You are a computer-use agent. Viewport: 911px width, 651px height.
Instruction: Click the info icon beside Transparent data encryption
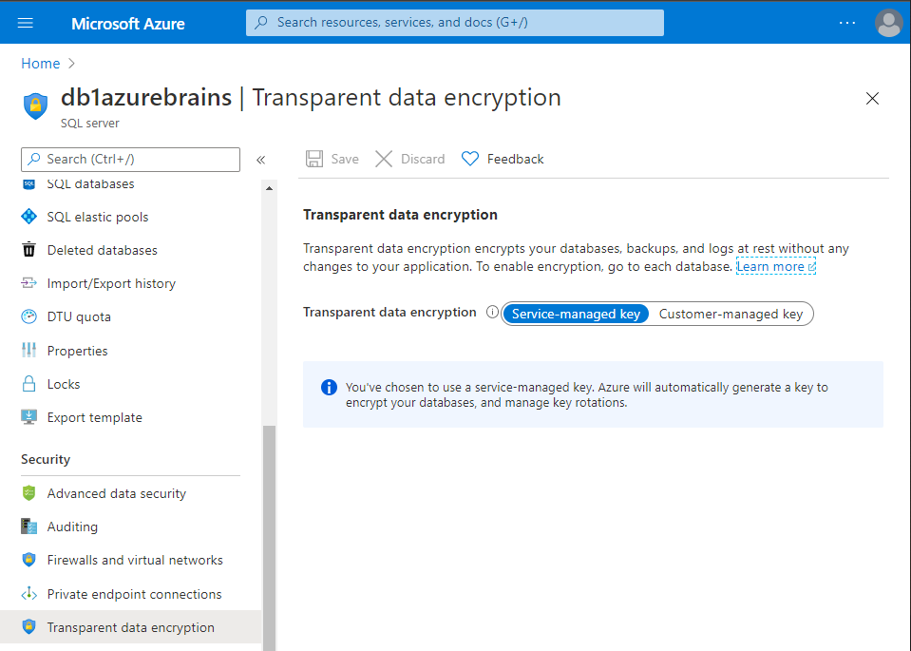[x=492, y=312]
